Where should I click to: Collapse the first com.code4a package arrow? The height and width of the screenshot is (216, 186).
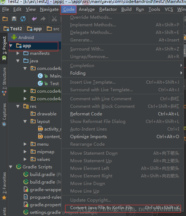[25, 69]
